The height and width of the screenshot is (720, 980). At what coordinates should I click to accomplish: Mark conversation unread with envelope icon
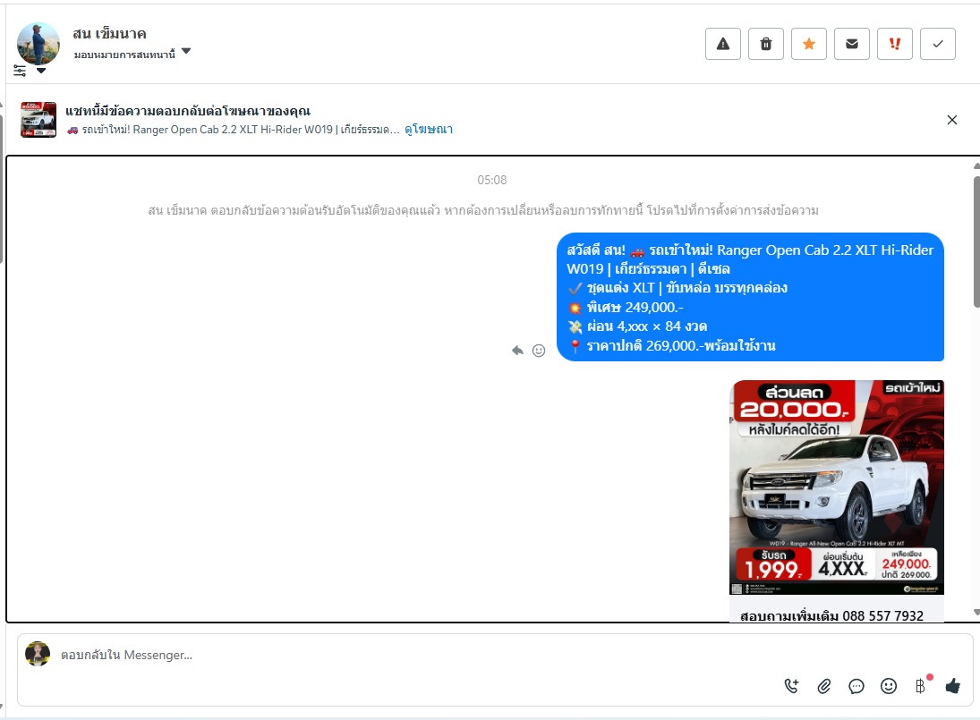852,44
